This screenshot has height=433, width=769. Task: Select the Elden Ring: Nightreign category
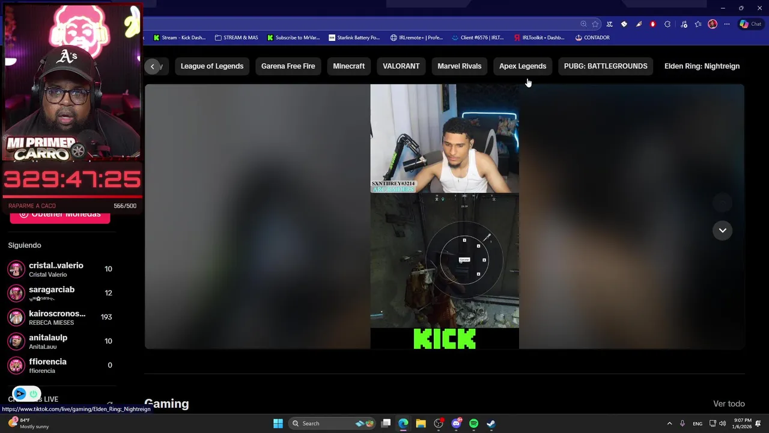pyautogui.click(x=702, y=66)
